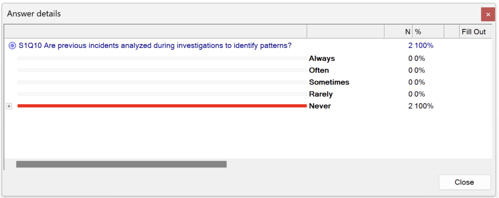The image size is (499, 198).
Task: Select the radio icon beside S1Q10 question
Action: point(12,46)
